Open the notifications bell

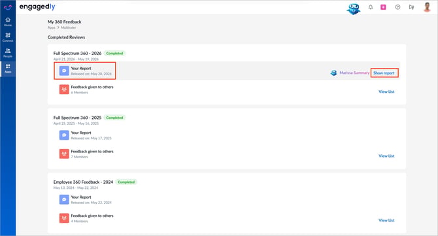click(371, 7)
